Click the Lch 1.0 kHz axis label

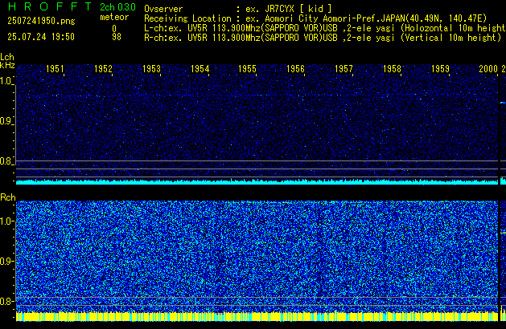6,81
